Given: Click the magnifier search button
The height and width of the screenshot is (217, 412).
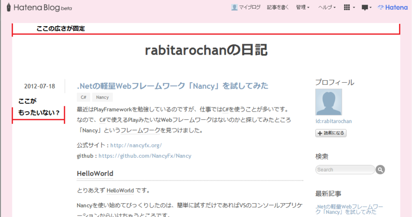Looking at the screenshot, I should coord(380,170).
